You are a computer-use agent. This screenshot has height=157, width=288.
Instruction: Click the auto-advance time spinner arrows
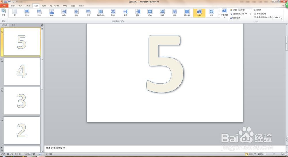coord(282,18)
